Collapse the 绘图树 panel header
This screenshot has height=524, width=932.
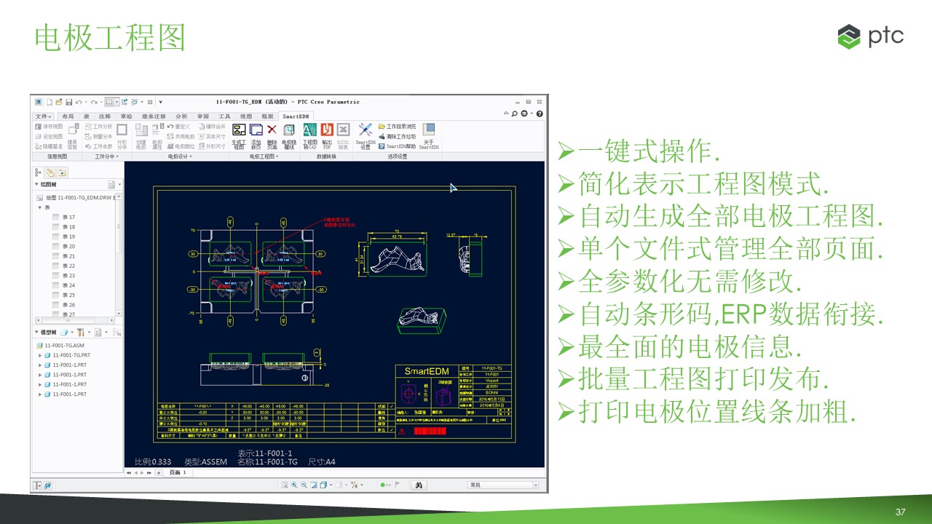36,185
